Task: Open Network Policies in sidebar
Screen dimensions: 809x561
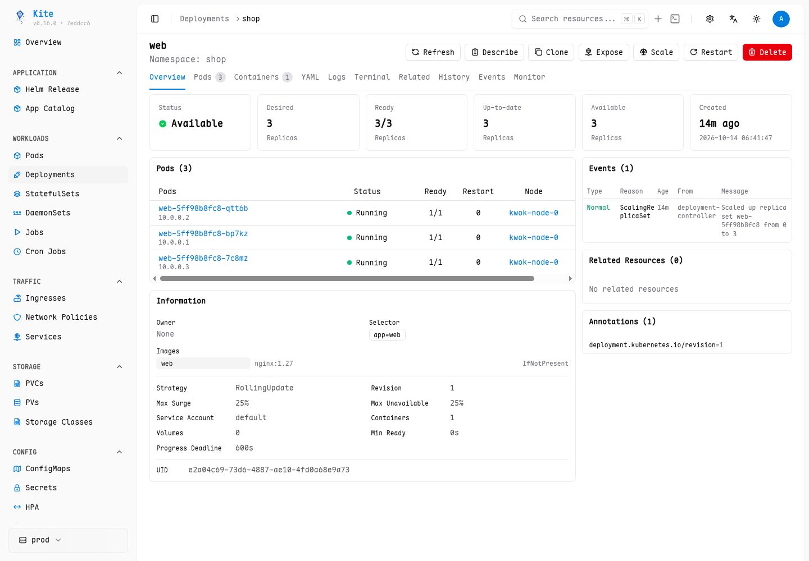Action: (68, 318)
